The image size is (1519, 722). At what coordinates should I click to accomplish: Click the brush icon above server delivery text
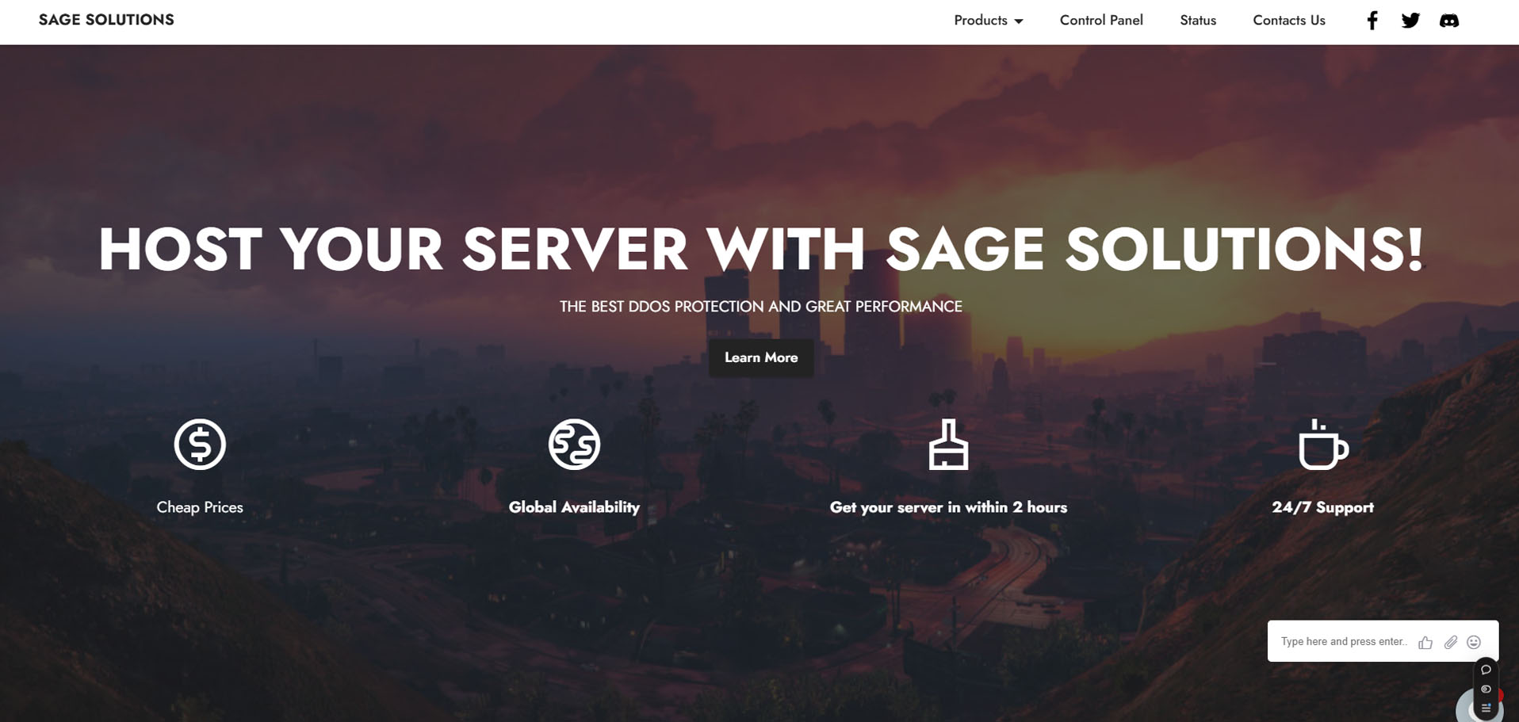pos(948,445)
